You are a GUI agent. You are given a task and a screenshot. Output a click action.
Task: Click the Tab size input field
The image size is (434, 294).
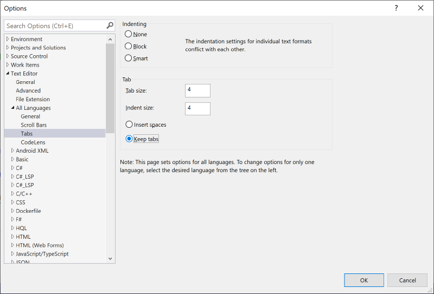(197, 90)
